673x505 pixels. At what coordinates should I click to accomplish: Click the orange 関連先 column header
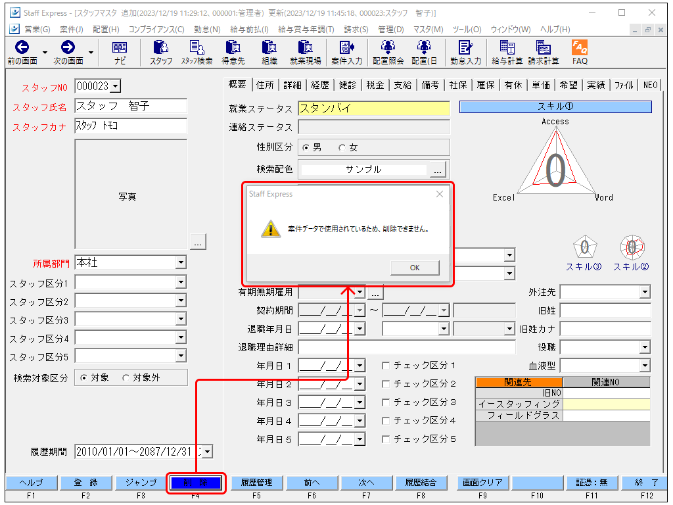tap(519, 382)
